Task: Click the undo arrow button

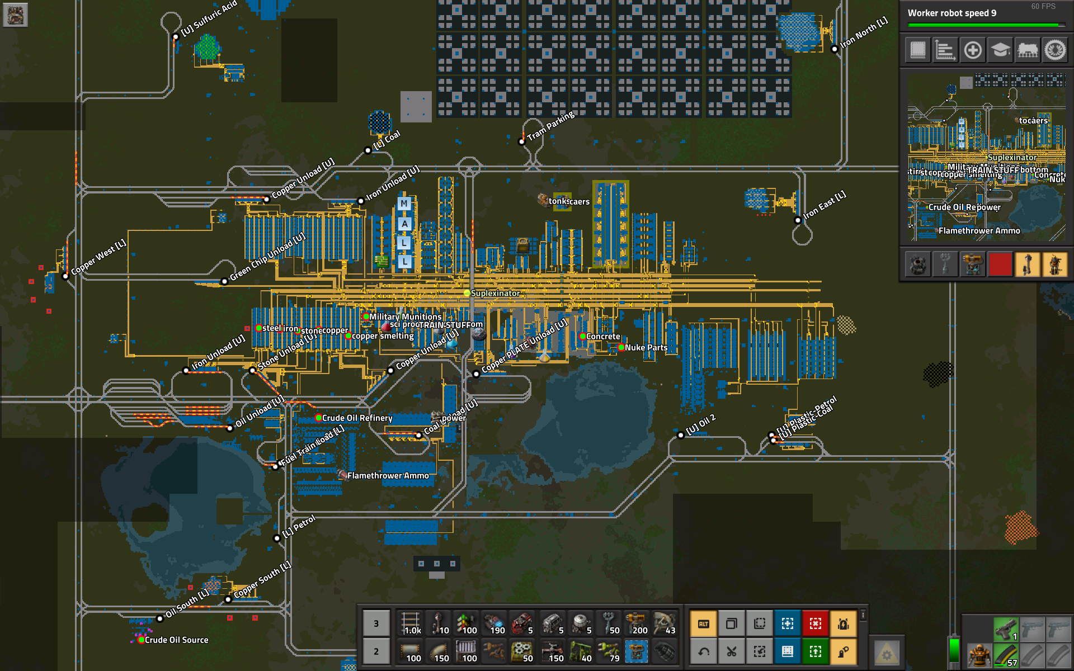Action: 704,651
